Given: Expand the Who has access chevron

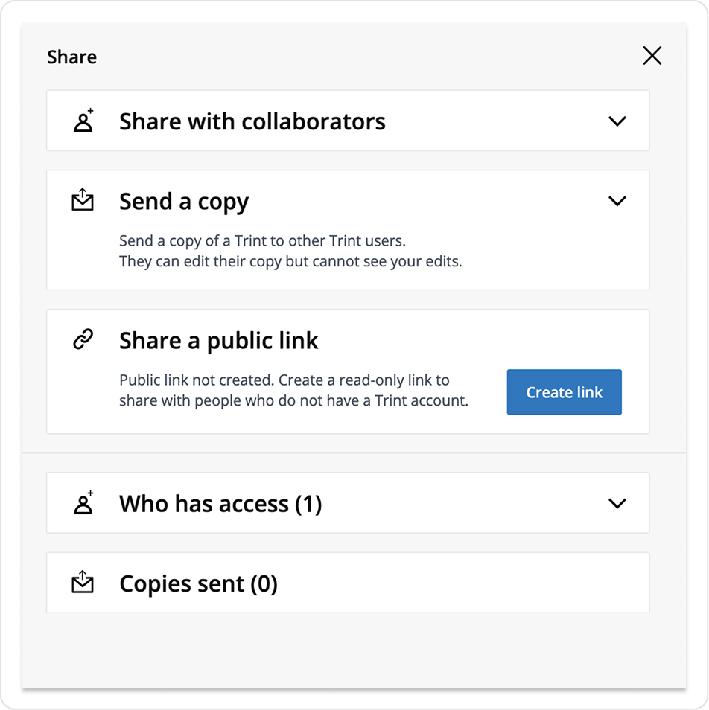Looking at the screenshot, I should (x=617, y=503).
